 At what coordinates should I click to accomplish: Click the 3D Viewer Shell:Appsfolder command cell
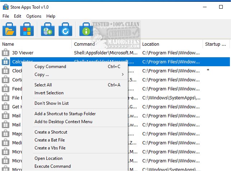point(106,53)
